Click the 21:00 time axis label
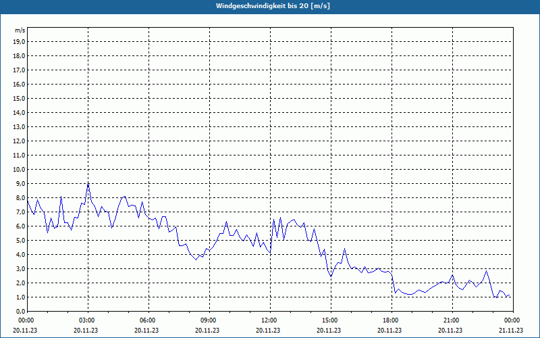The height and width of the screenshot is (338, 540). (x=452, y=320)
